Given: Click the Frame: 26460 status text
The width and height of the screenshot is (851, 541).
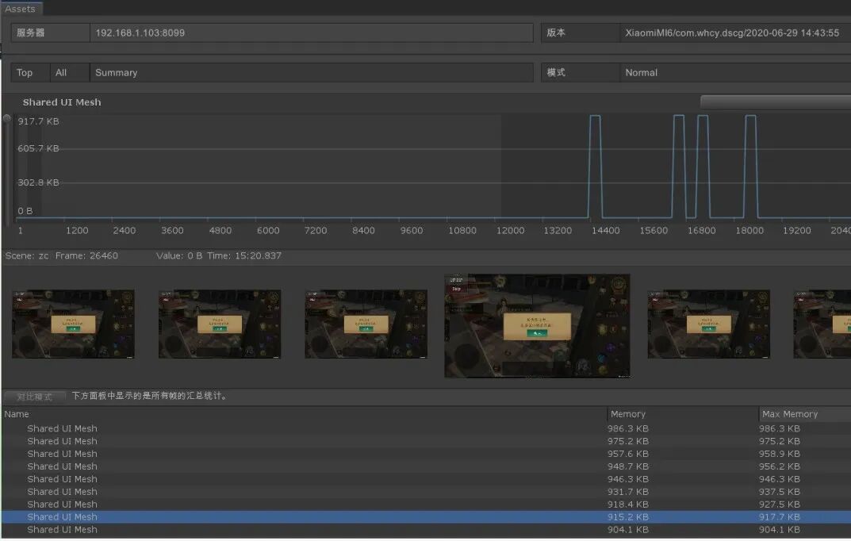Looking at the screenshot, I should tap(86, 255).
